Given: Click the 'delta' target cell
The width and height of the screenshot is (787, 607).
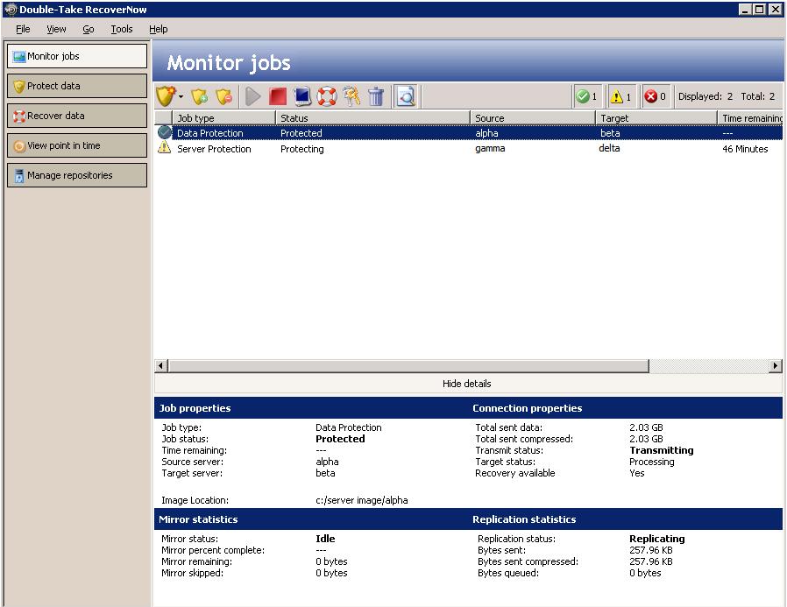Looking at the screenshot, I should coord(609,148).
